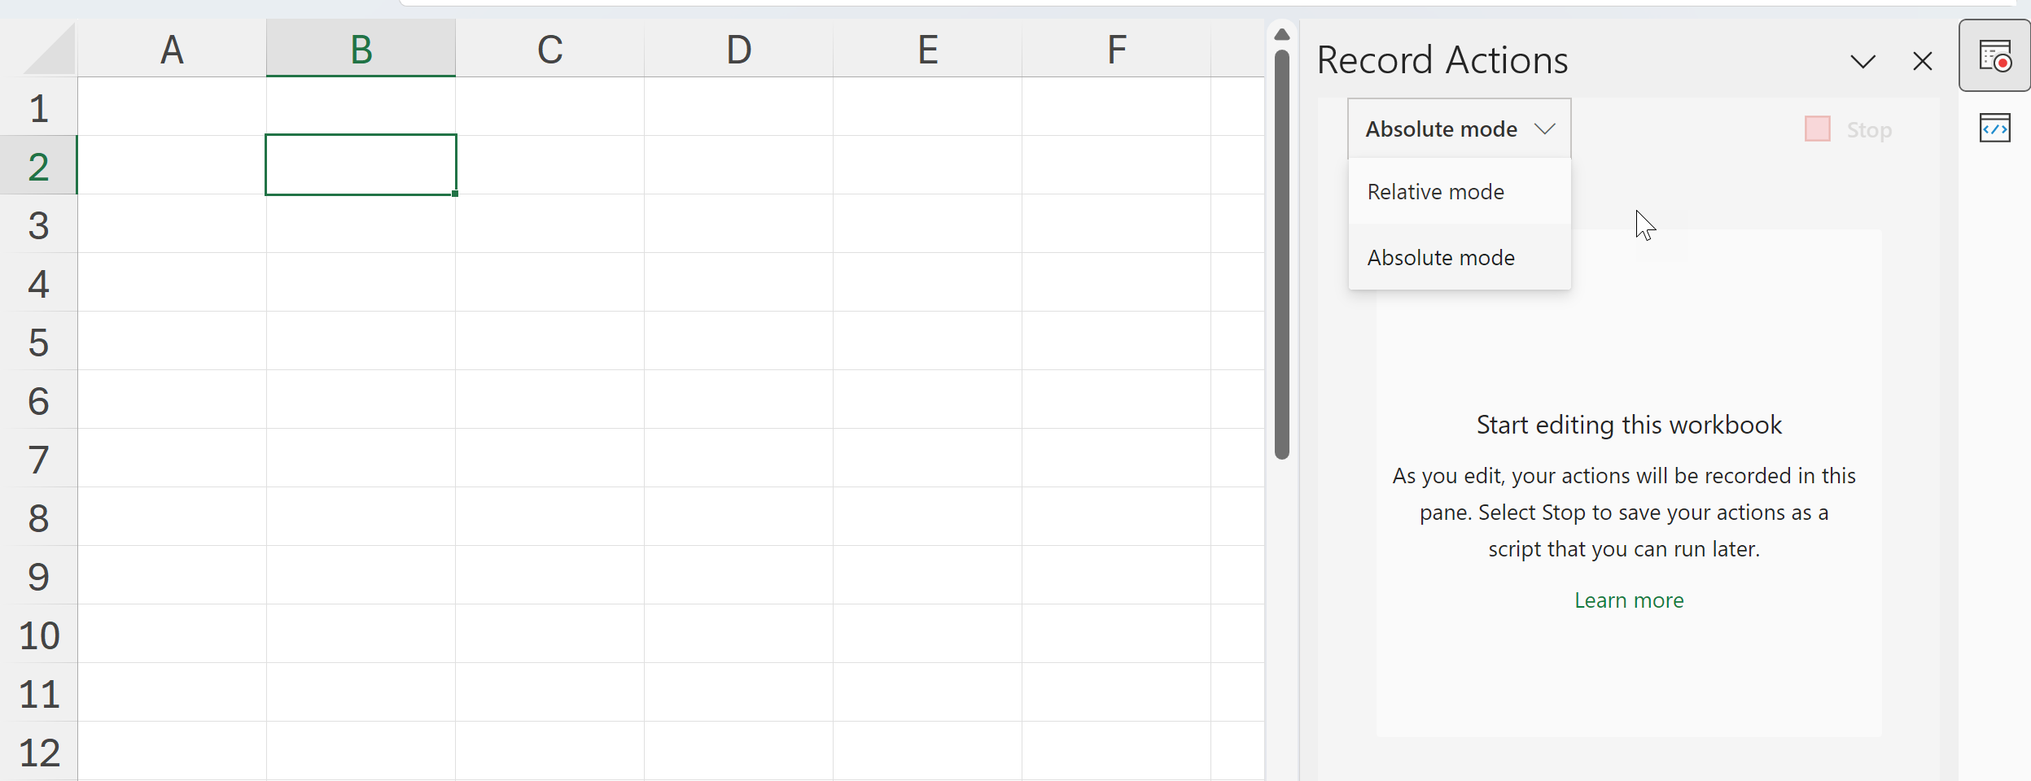Select row 10 header
The image size is (2031, 781).
[38, 635]
